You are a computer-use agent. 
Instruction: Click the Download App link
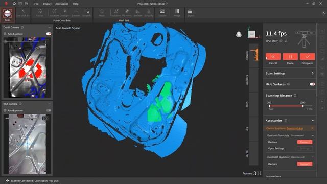295,128
